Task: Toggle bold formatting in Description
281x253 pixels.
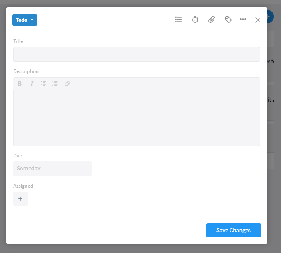Action: (x=19, y=84)
